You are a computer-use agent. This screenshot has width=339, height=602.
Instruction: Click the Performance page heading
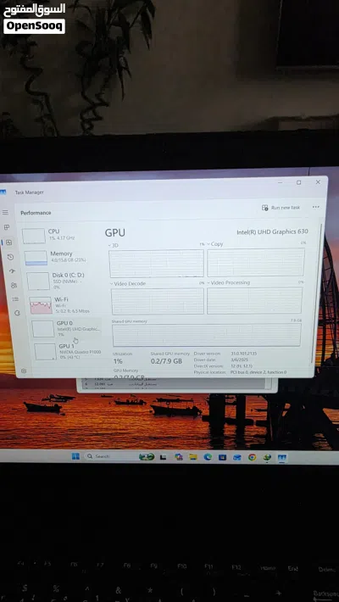(36, 213)
